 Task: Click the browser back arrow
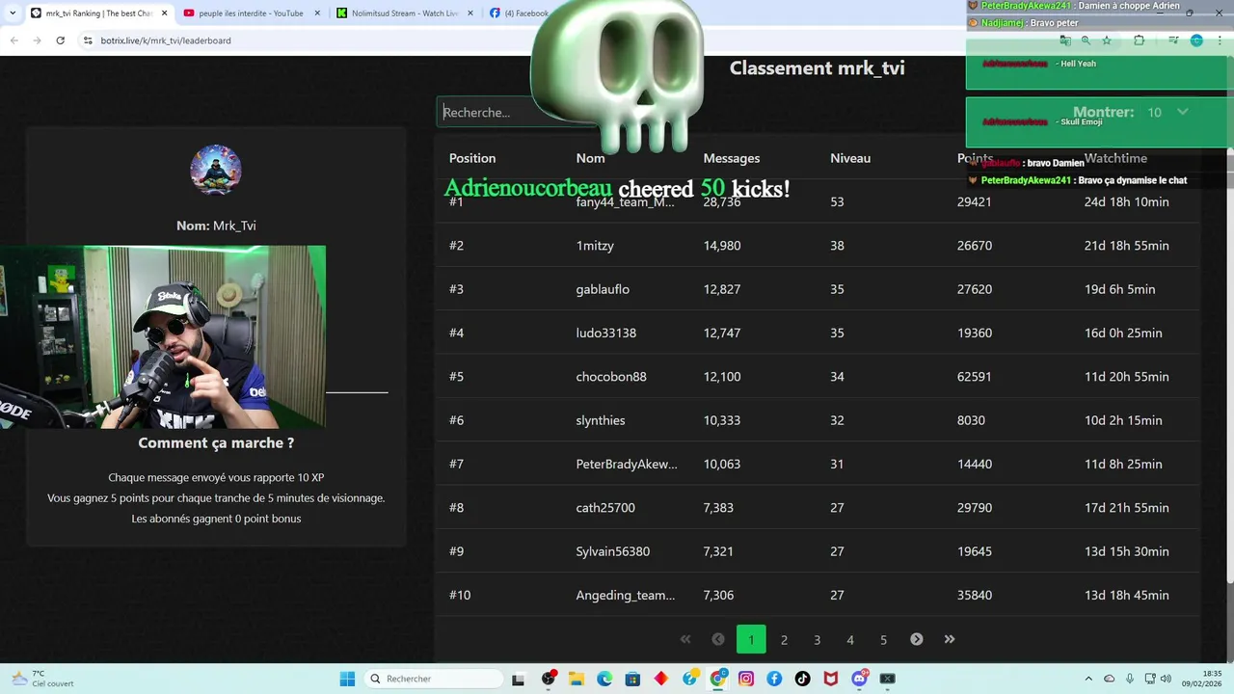click(x=14, y=40)
